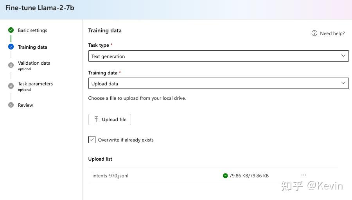Select the Training data step label
Viewport: 352px width, 200px height.
[x=32, y=47]
